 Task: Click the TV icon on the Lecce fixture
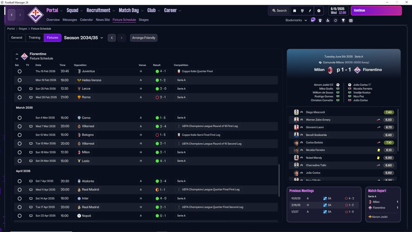(31, 89)
